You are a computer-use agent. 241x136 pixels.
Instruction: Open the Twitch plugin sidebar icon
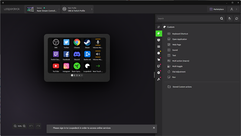[158, 66]
